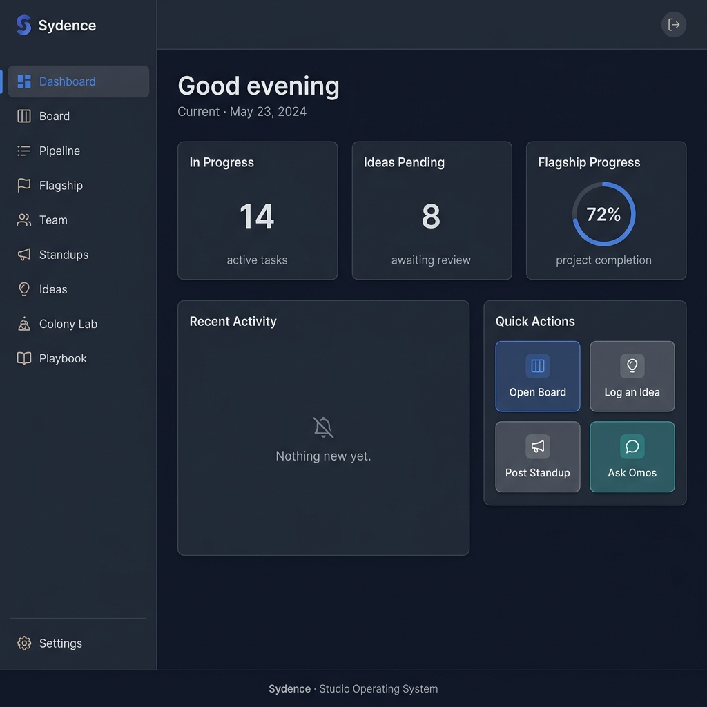The width and height of the screenshot is (707, 707).
Task: Click the board icon inside Open Board tile
Action: pos(537,366)
